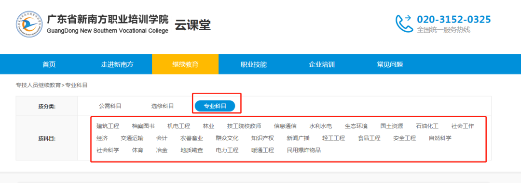This screenshot has width=521, height=183.
Task: Choose the 自然科学 subject
Action: coord(440,138)
